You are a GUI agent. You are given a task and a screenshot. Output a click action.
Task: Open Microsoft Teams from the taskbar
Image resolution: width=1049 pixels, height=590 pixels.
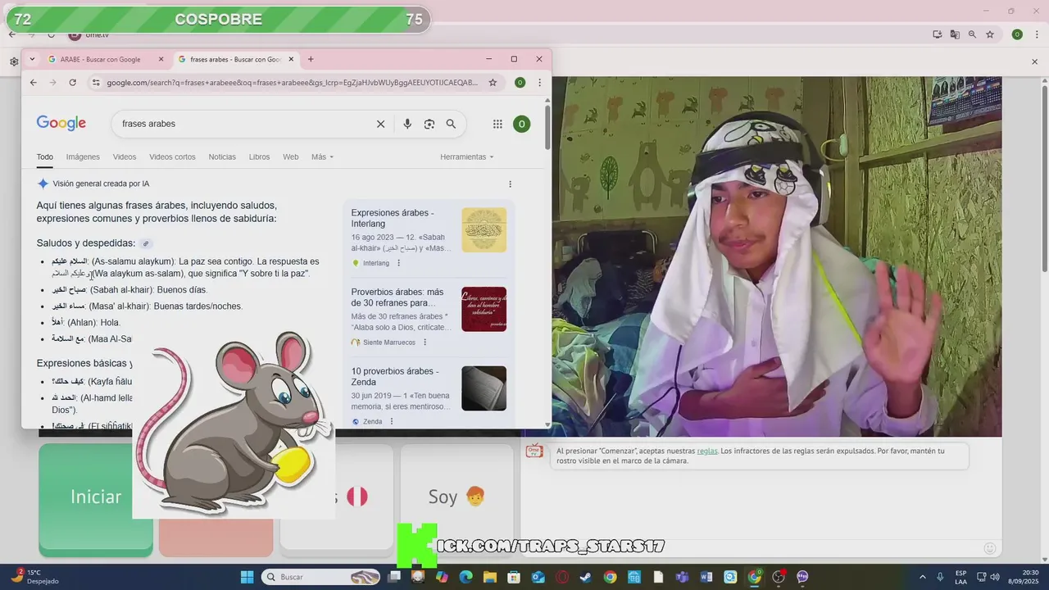coord(682,577)
